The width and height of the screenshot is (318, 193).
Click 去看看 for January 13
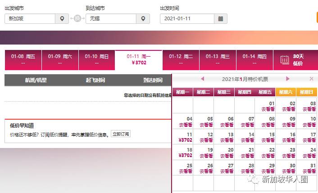click(227, 140)
